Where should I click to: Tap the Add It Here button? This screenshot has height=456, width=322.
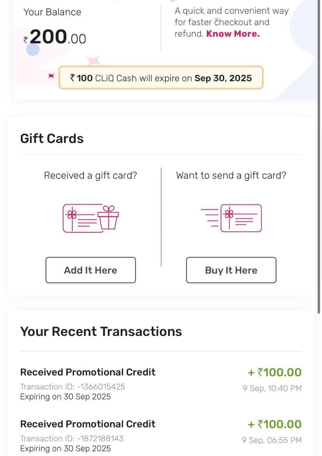point(91,270)
